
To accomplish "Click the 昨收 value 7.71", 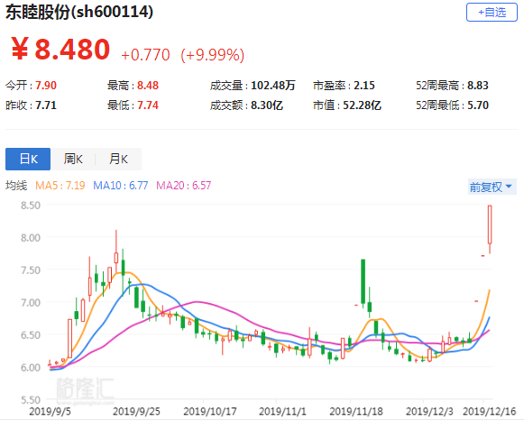I will pyautogui.click(x=46, y=105).
